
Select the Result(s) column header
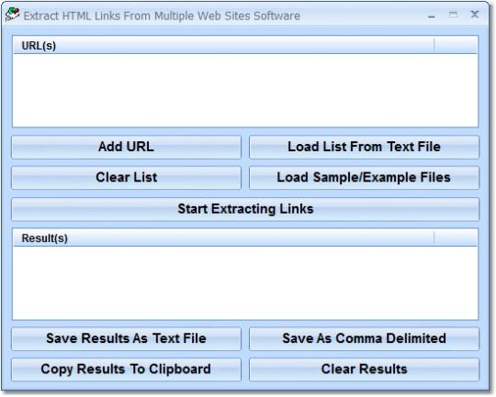223,238
